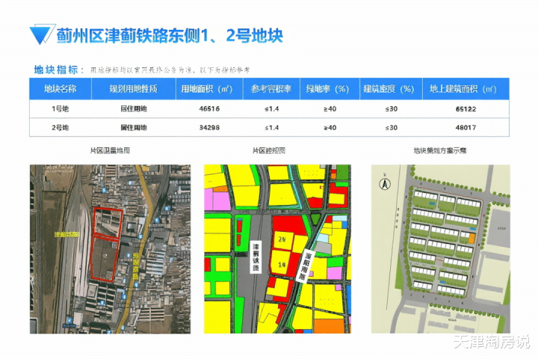Viewport: 538px width, 359px height.
Task: Click the orange building in site plan
Action: tap(471, 238)
